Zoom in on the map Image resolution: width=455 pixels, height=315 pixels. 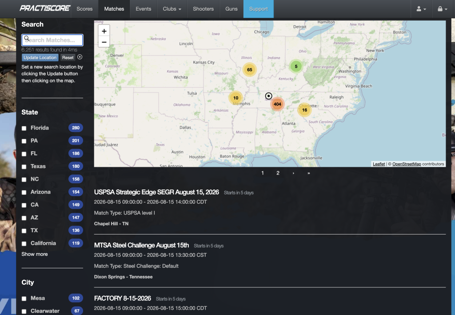[x=104, y=31]
